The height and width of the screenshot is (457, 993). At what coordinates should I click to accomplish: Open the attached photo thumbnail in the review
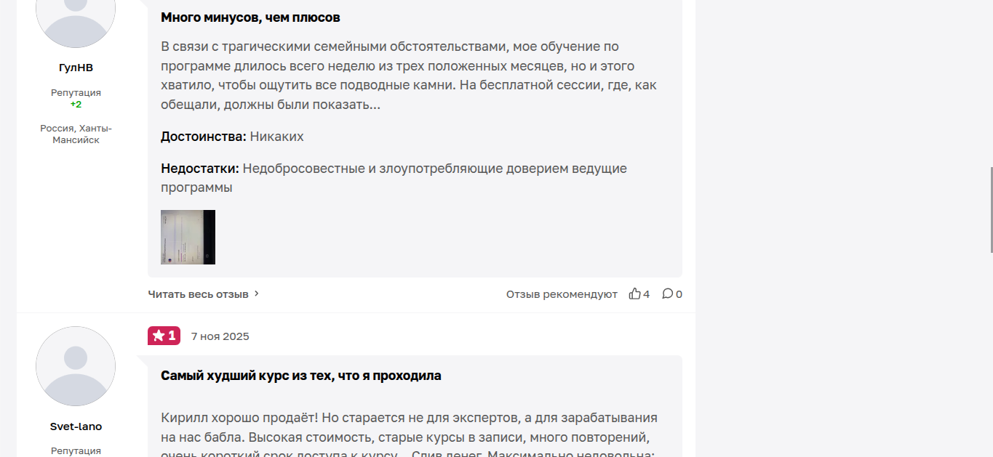pos(188,237)
